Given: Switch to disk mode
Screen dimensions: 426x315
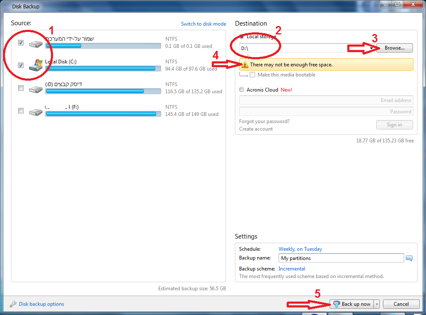Looking at the screenshot, I should 203,24.
